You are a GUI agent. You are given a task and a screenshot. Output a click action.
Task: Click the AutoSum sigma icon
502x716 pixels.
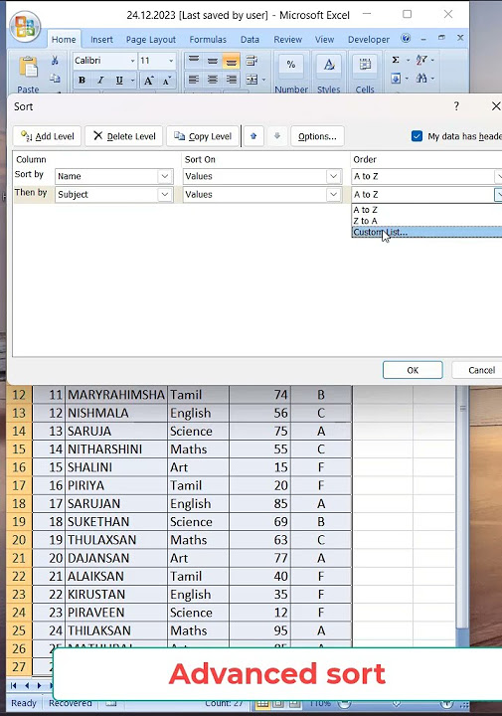[x=396, y=60]
